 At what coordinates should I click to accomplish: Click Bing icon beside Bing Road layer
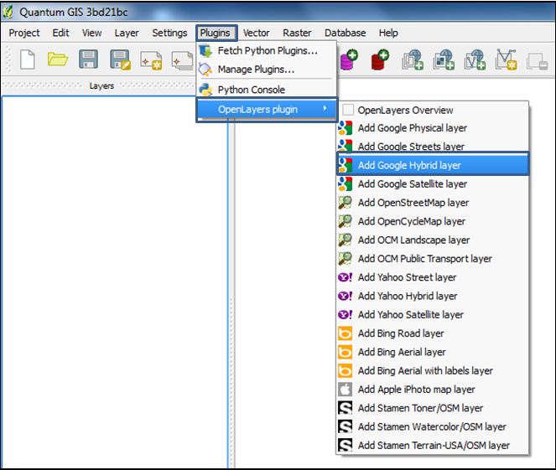click(x=345, y=333)
